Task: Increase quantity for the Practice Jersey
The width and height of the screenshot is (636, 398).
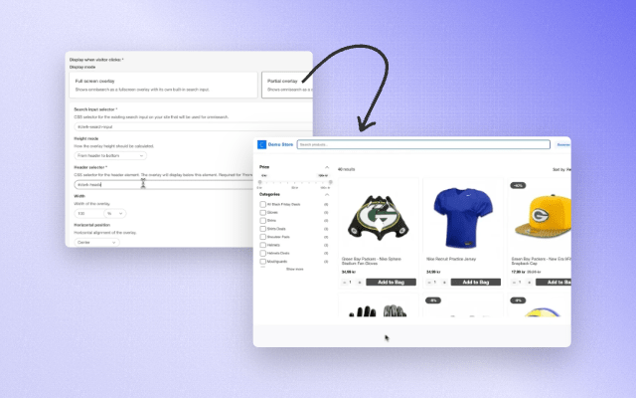Action: 444,283
